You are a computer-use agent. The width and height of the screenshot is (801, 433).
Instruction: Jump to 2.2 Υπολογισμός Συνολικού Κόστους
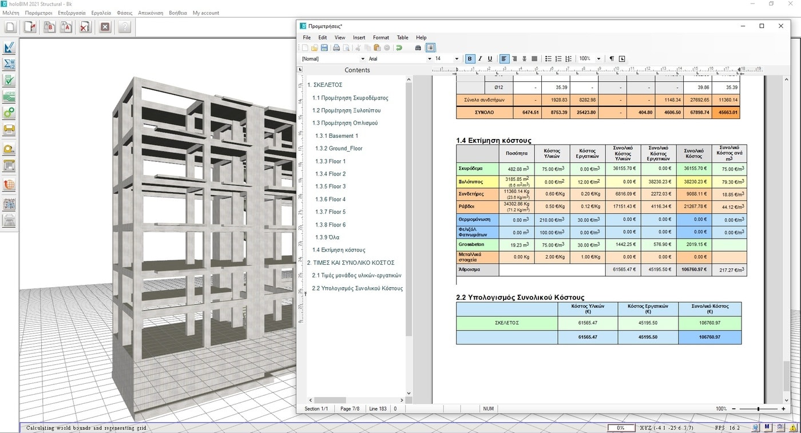tap(358, 288)
